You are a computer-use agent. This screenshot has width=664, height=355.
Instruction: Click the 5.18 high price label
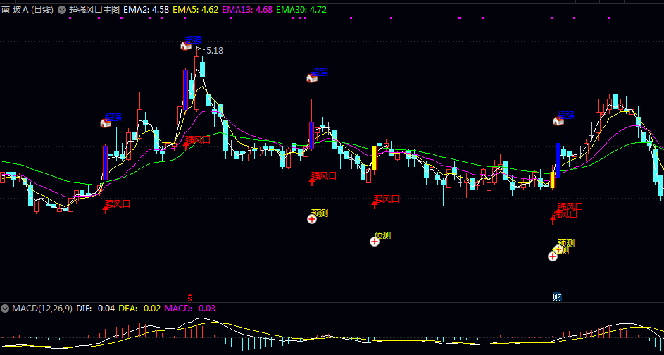tap(215, 51)
